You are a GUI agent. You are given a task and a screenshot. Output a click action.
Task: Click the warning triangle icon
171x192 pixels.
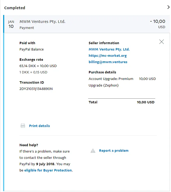(93, 151)
